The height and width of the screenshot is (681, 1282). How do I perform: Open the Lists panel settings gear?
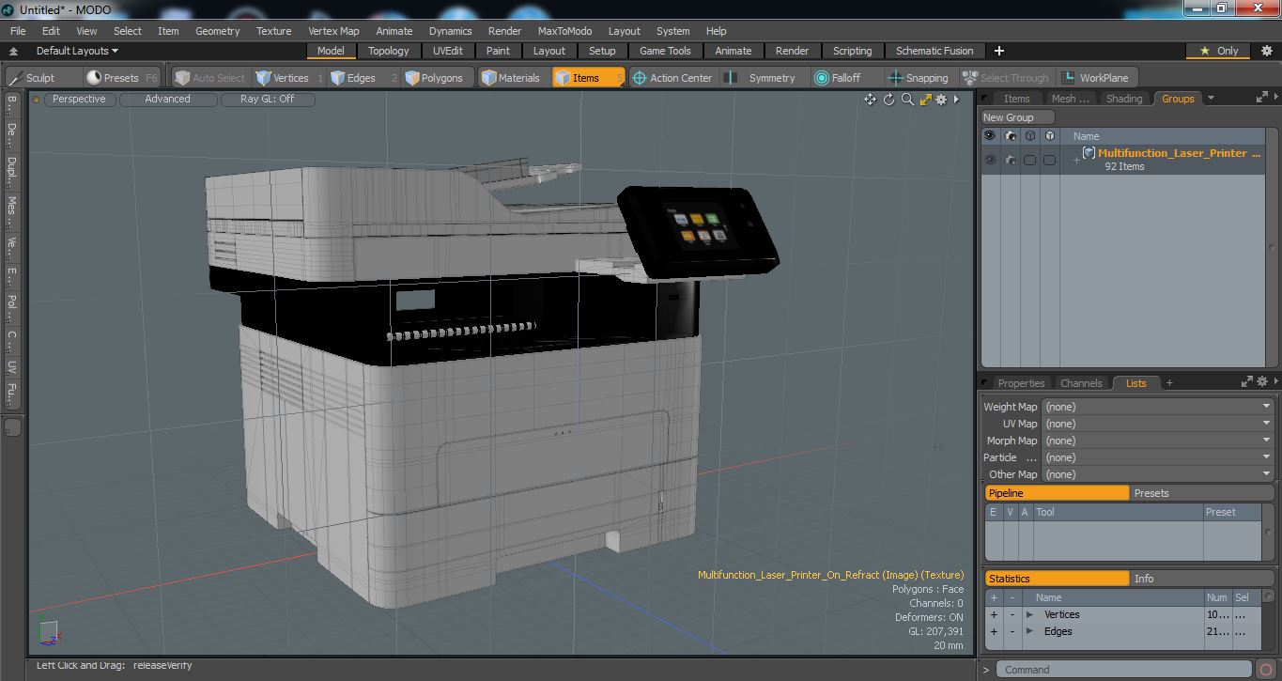click(x=1262, y=381)
